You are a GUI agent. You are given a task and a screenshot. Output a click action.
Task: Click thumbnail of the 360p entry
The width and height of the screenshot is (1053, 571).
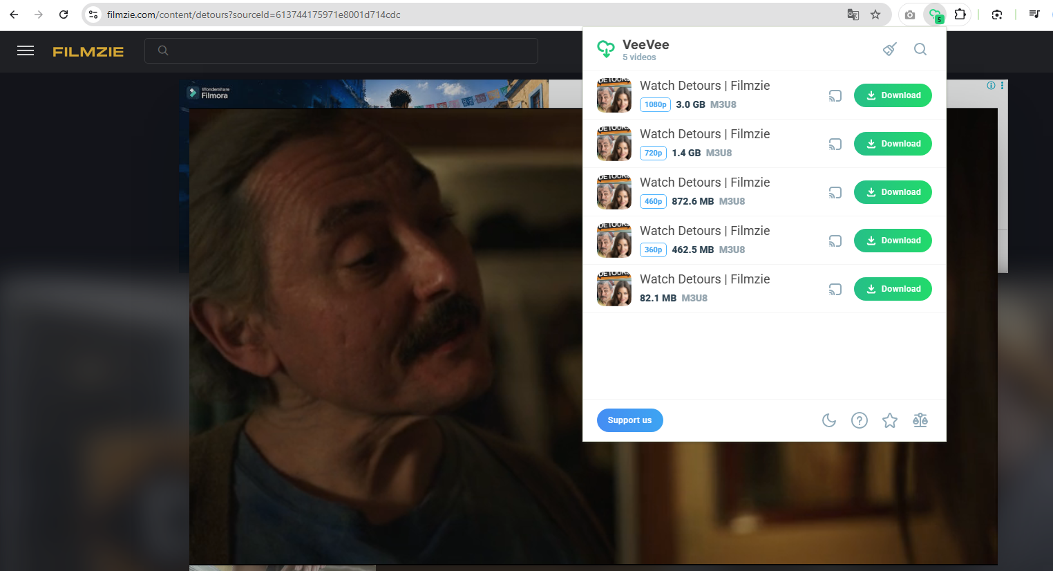click(614, 241)
